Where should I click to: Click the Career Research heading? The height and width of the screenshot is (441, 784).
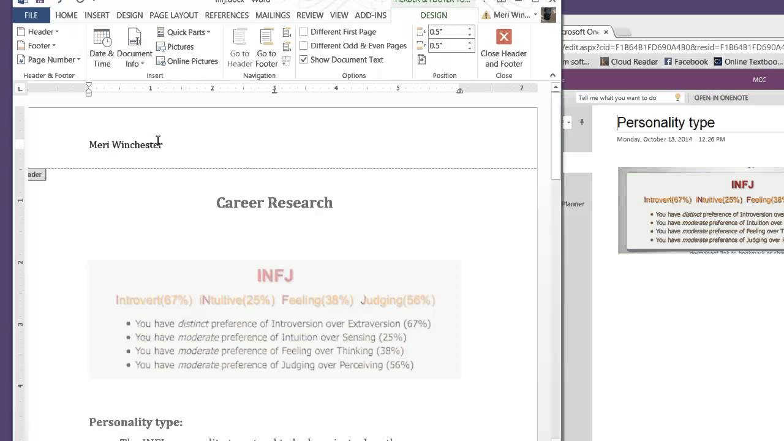(274, 203)
